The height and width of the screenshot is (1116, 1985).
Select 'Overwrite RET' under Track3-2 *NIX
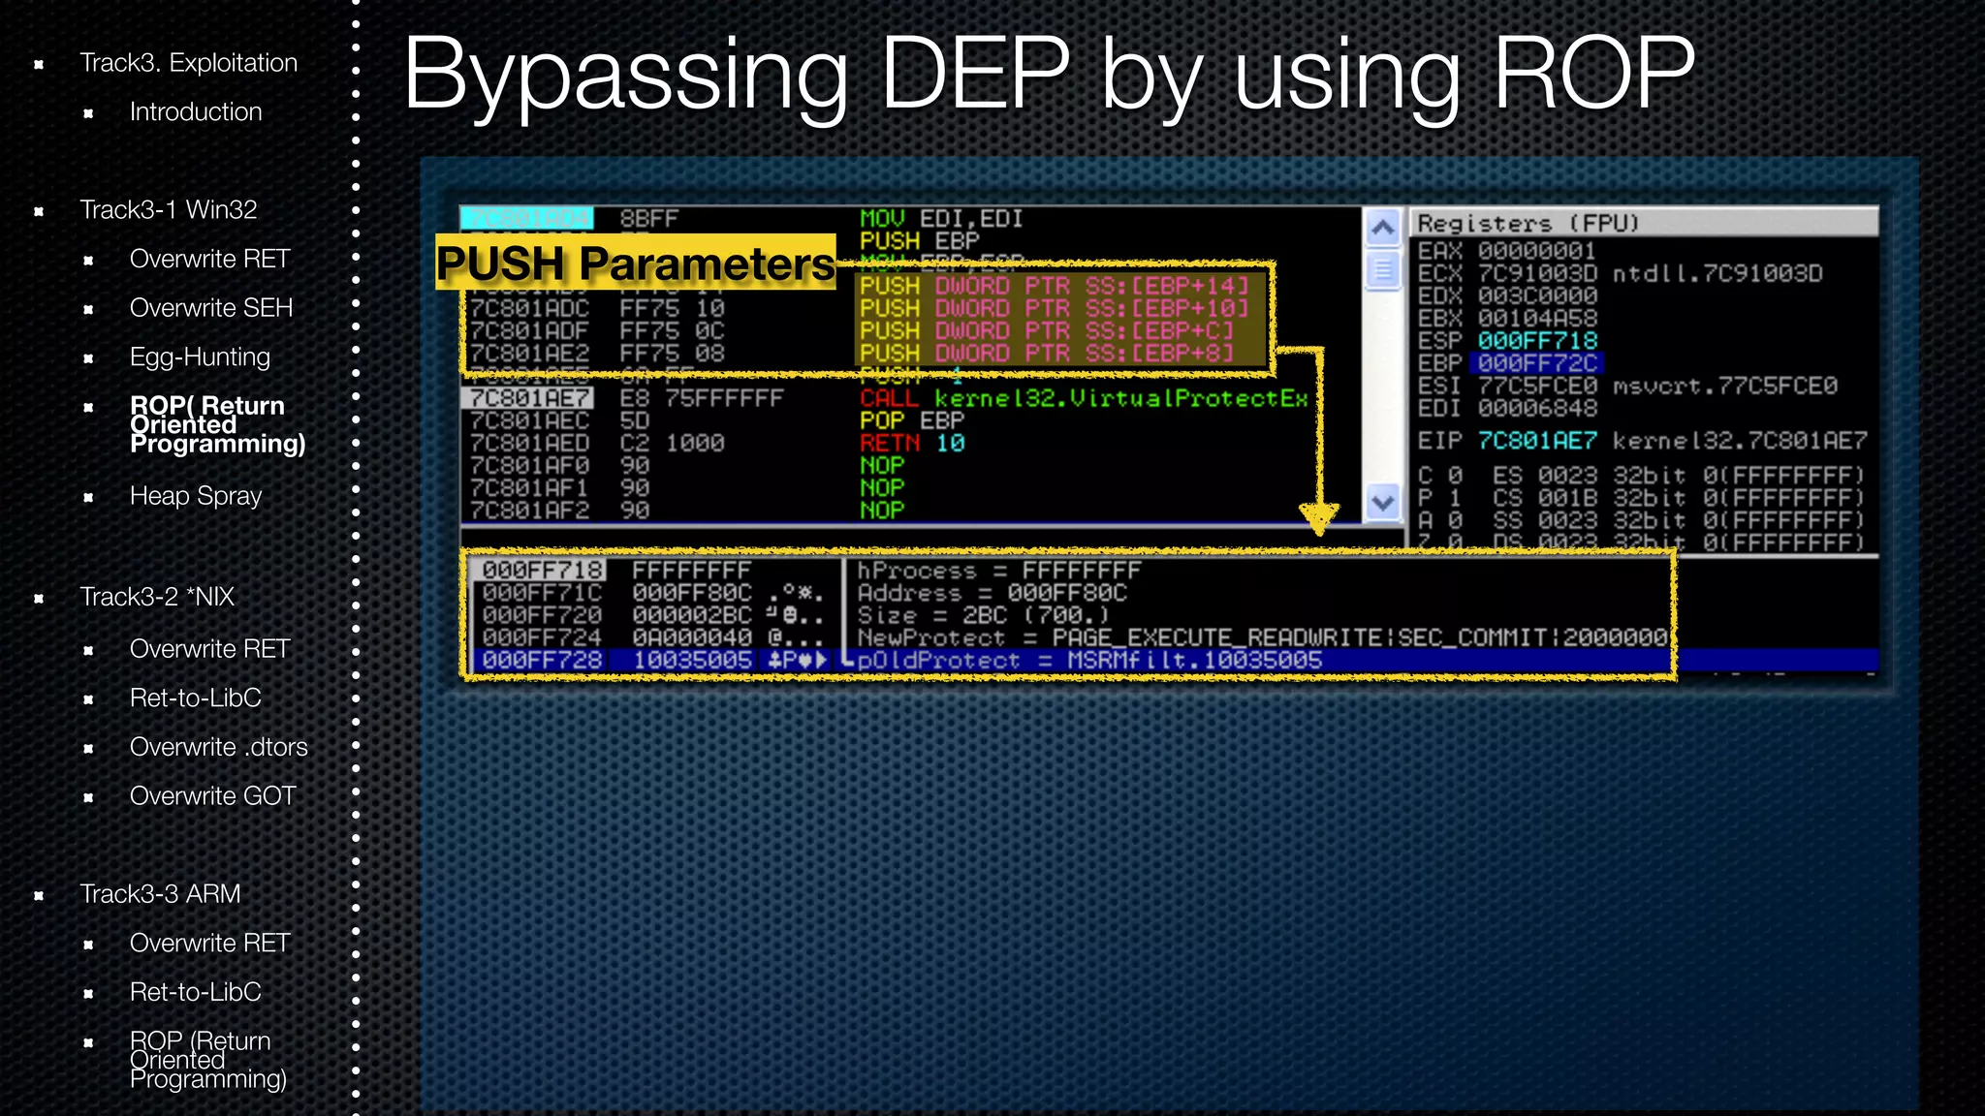[x=210, y=649]
